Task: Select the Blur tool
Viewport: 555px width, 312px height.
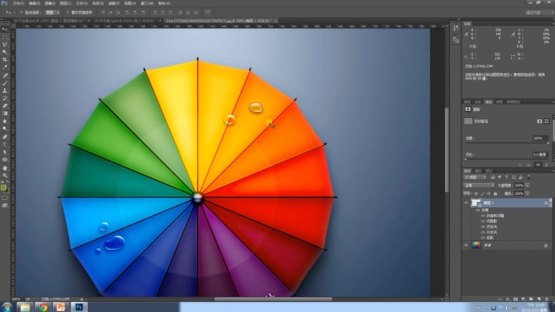Action: pos(5,121)
